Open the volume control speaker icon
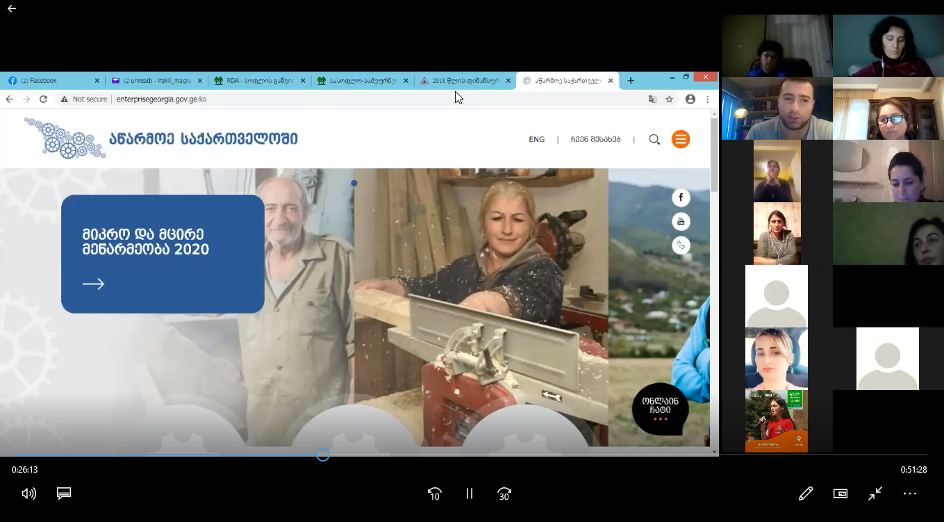944x522 pixels. point(28,494)
